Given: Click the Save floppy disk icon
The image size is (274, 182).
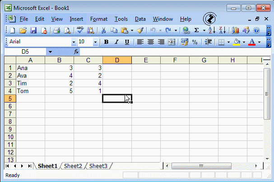Looking at the screenshot, I should (33, 30).
